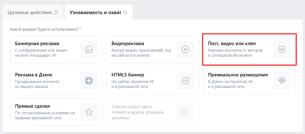Click the star icon in Прямые сделки
The width and height of the screenshot is (305, 134).
(x=89, y=112)
